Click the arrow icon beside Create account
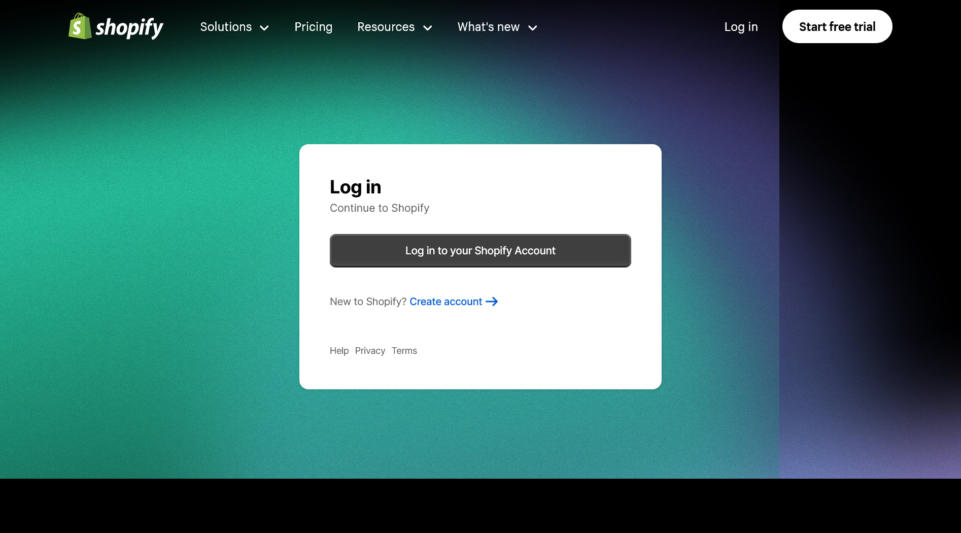 (492, 302)
